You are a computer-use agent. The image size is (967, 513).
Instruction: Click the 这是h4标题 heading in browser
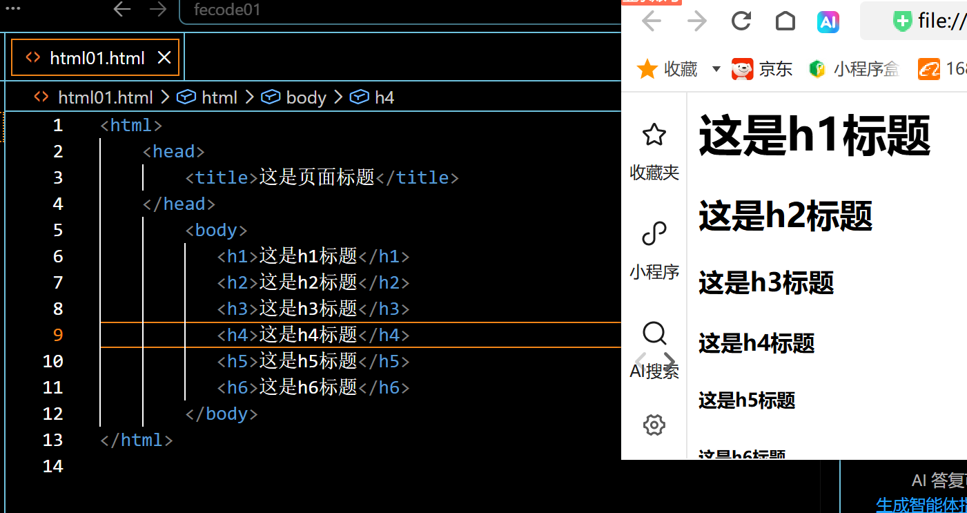click(756, 343)
